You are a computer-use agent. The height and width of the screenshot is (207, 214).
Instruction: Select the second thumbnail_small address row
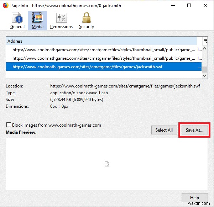(104, 58)
